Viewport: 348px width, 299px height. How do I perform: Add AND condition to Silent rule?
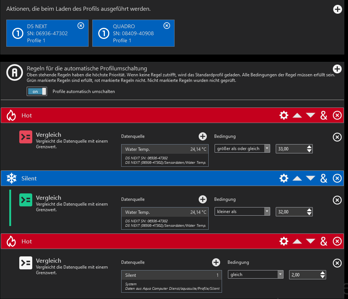tap(324, 179)
